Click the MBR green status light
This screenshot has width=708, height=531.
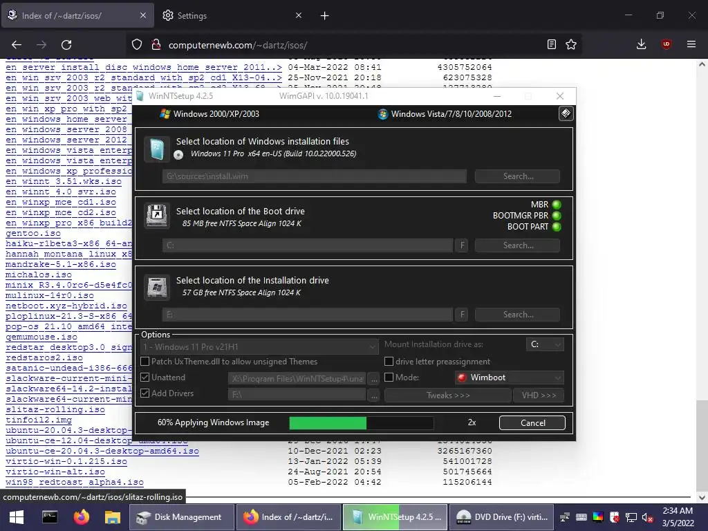(x=557, y=205)
